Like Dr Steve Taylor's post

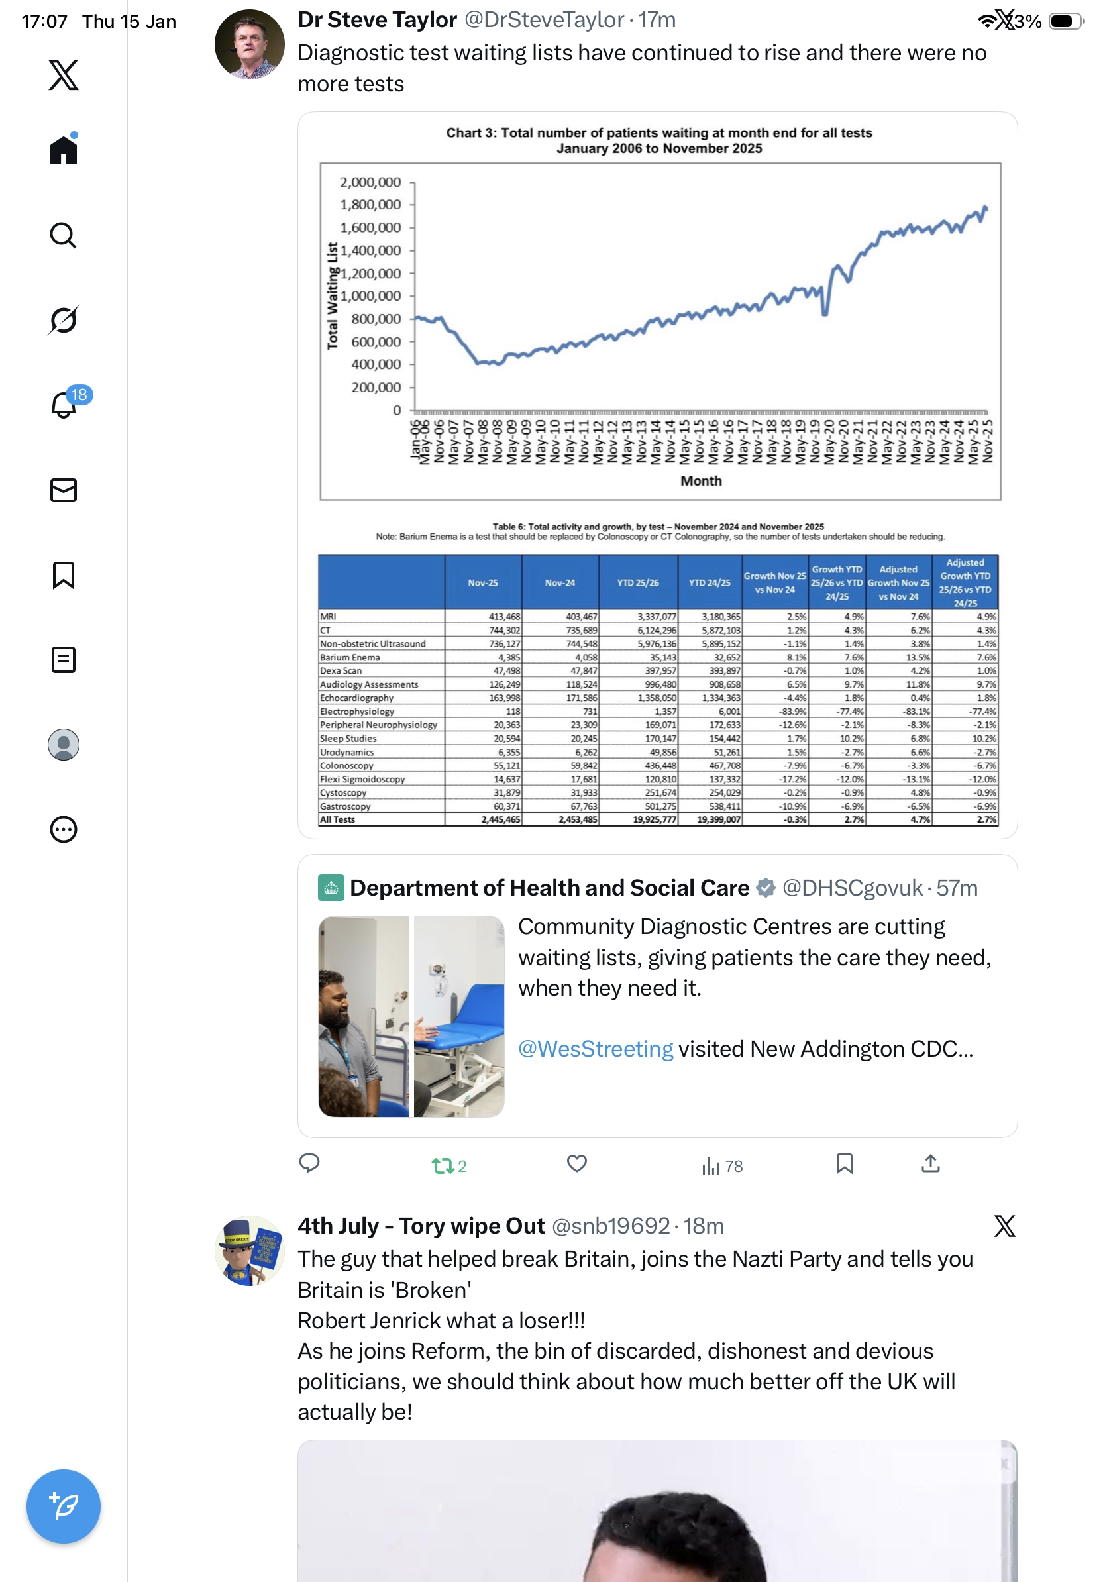coord(576,1164)
